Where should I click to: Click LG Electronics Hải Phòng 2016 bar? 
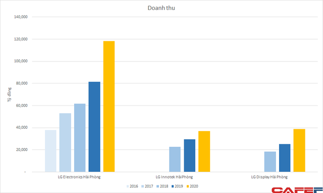click(50, 151)
